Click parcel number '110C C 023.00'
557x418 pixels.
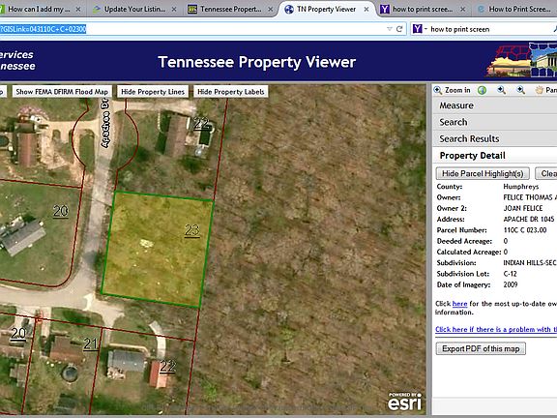coord(525,230)
